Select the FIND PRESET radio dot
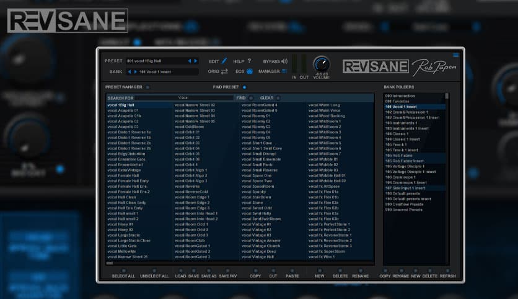The height and width of the screenshot is (299, 518). [245, 87]
